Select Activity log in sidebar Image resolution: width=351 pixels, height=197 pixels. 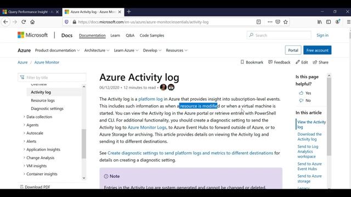pos(41,92)
